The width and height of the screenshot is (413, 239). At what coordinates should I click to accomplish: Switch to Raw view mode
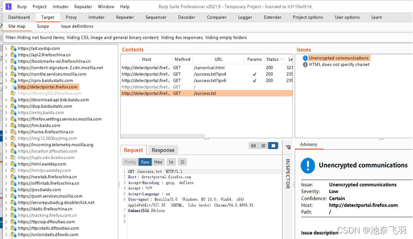pos(145,162)
